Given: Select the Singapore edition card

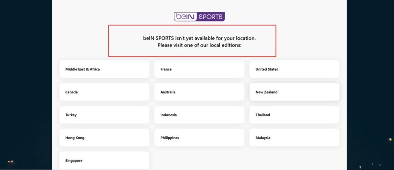Looking at the screenshot, I should [104, 160].
